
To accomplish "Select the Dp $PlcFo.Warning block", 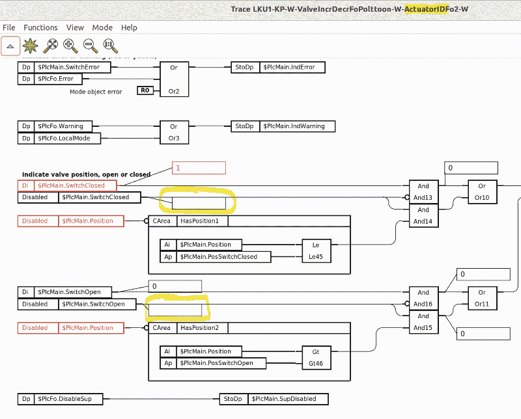I will pyautogui.click(x=55, y=126).
